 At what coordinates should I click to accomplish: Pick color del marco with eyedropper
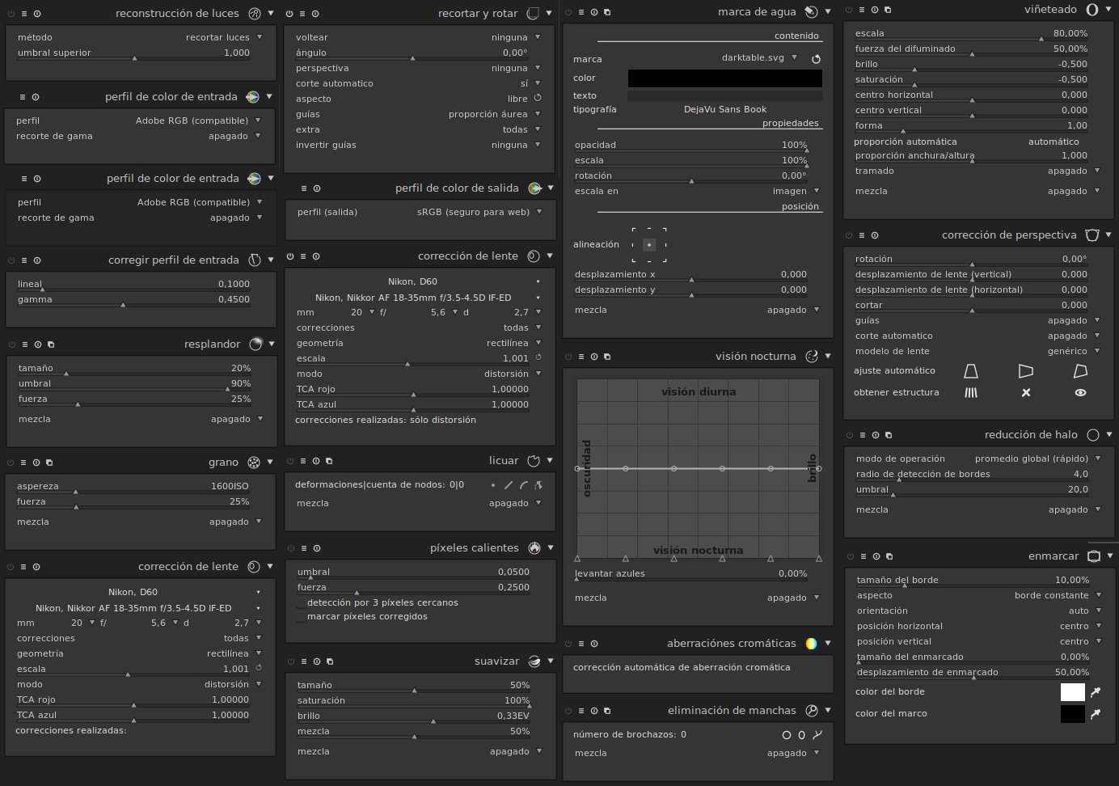1096,714
